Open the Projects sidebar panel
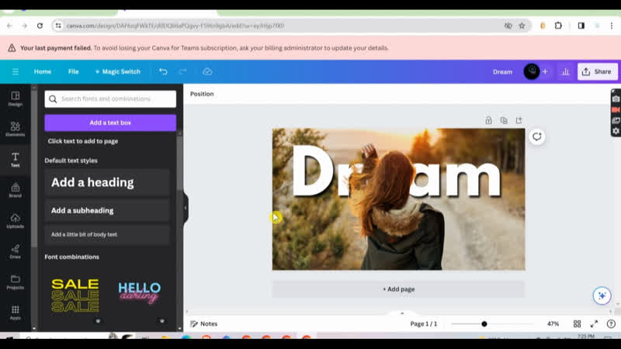The width and height of the screenshot is (621, 349). (x=15, y=282)
